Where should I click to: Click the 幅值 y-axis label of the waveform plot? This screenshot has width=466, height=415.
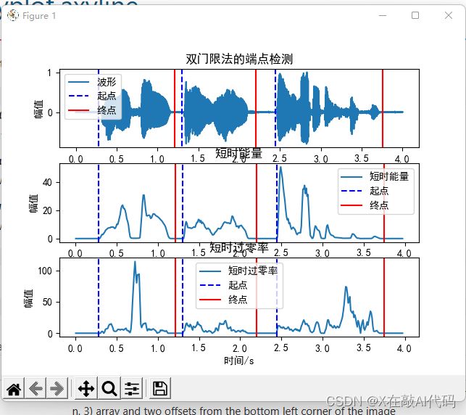point(38,109)
